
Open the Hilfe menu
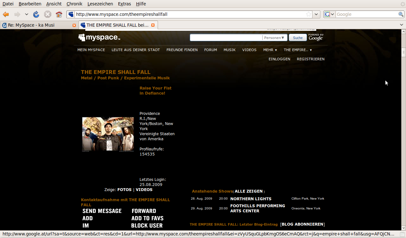[x=141, y=4]
